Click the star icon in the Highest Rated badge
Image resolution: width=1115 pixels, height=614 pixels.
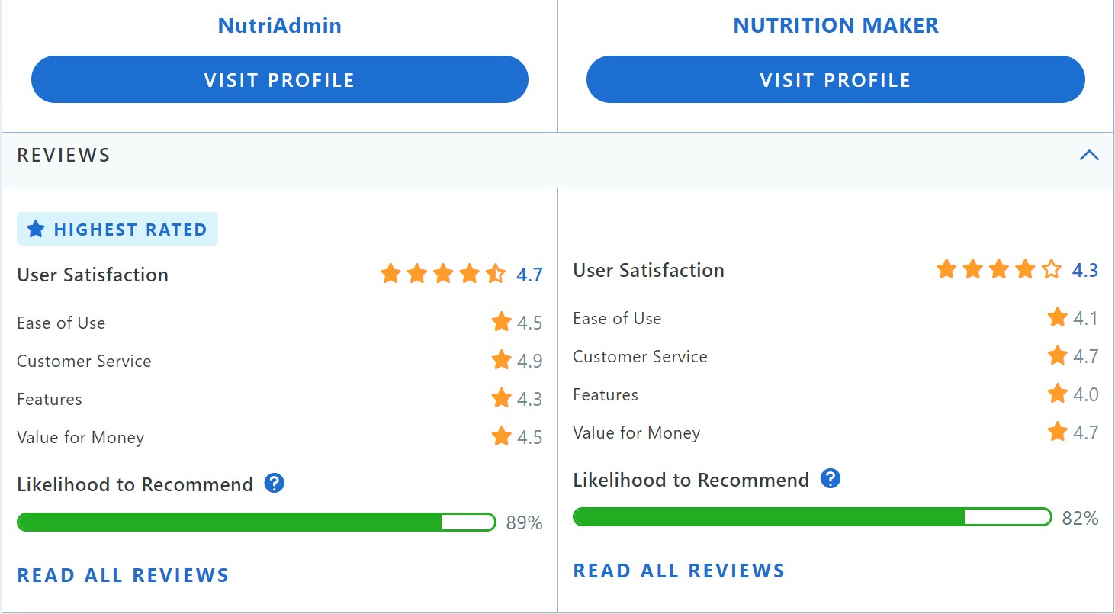click(x=36, y=228)
